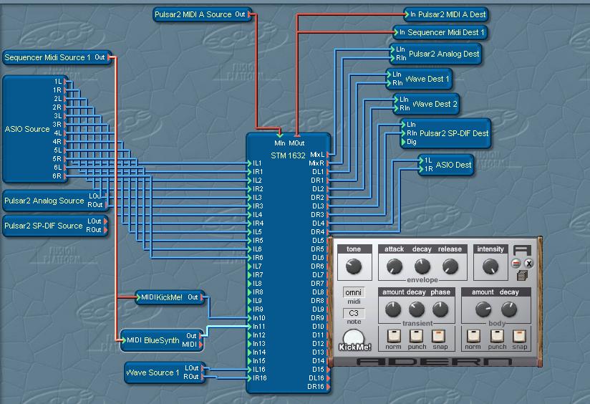Click the body decay knob
The image size is (590, 404).
tap(508, 309)
